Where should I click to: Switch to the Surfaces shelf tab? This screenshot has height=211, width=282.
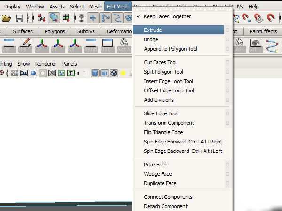[23, 31]
